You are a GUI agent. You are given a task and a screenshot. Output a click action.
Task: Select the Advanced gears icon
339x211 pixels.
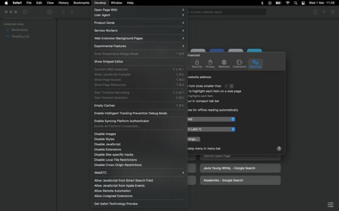255,64
